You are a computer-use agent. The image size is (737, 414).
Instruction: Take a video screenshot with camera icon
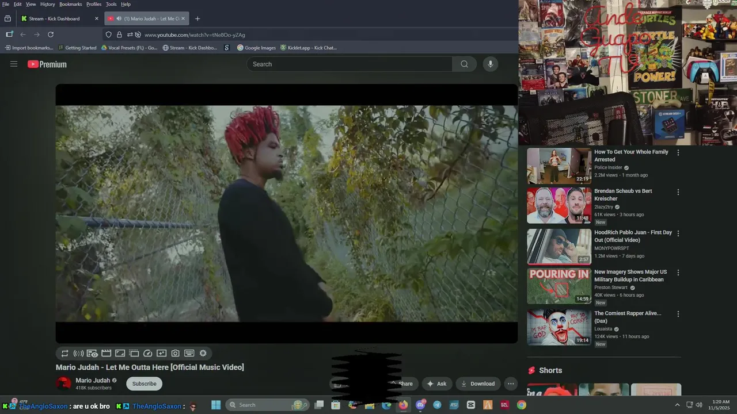click(176, 353)
